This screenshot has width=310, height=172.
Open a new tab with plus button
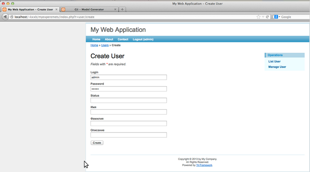pyautogui.click(x=122, y=9)
